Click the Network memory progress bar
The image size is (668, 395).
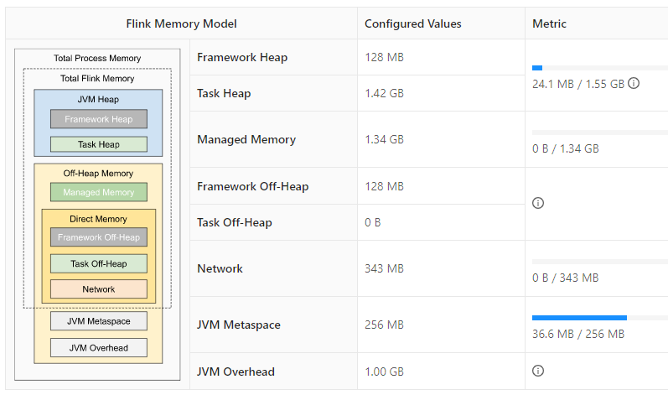tap(599, 262)
